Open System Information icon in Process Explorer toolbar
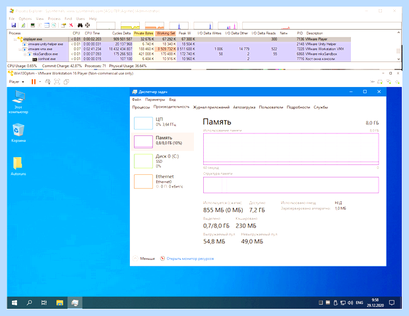Screen dimensions: 409x316 point(32,25)
